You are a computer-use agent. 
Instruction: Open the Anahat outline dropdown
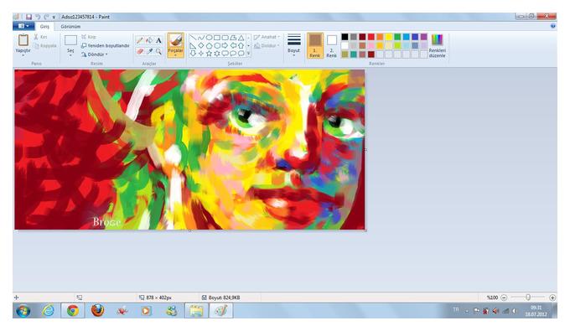click(267, 37)
